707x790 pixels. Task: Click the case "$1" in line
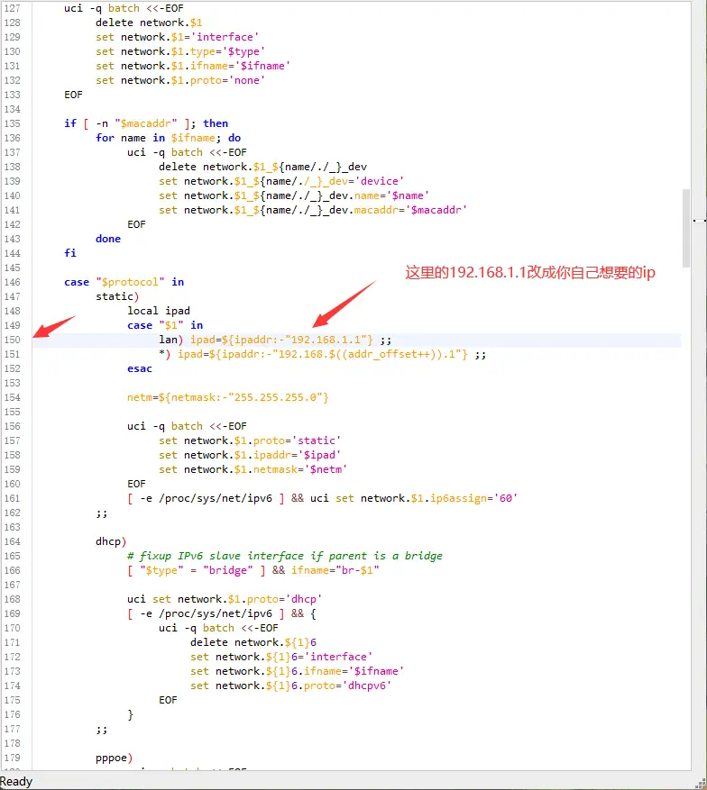(165, 325)
